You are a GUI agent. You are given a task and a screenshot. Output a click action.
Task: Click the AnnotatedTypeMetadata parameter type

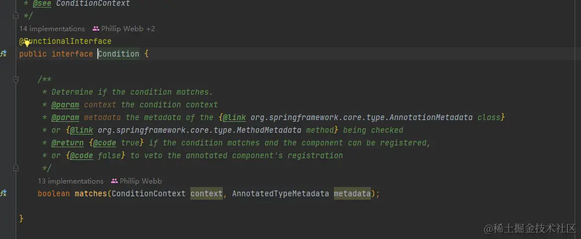281,193
